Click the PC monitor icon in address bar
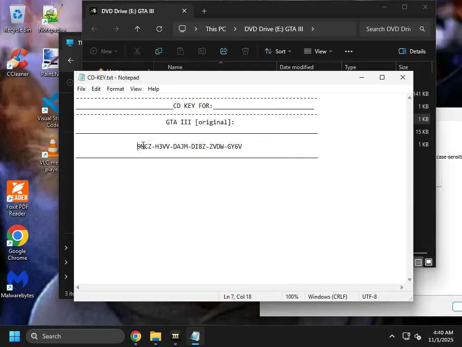This screenshot has width=462, height=347. click(x=182, y=29)
